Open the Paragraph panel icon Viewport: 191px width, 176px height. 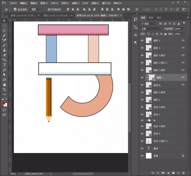pos(135,43)
